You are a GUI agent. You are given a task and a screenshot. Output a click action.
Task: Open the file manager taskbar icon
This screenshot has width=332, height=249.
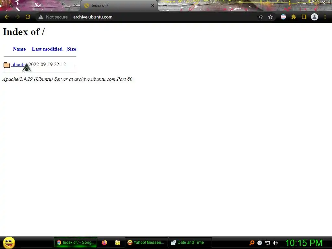(x=117, y=243)
